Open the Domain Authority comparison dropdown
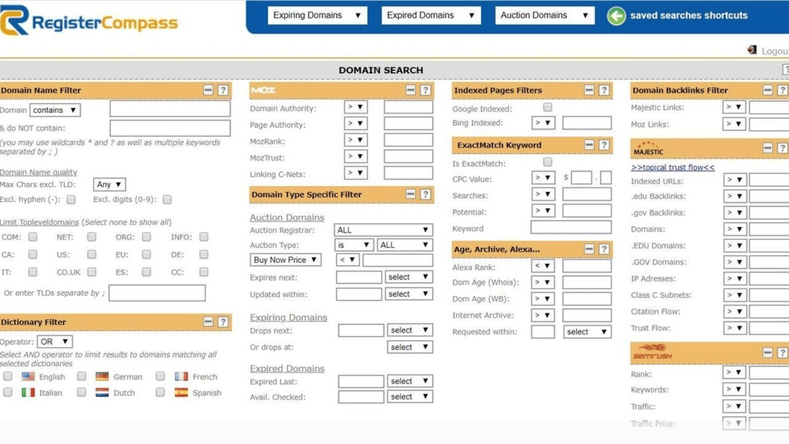 pos(355,108)
